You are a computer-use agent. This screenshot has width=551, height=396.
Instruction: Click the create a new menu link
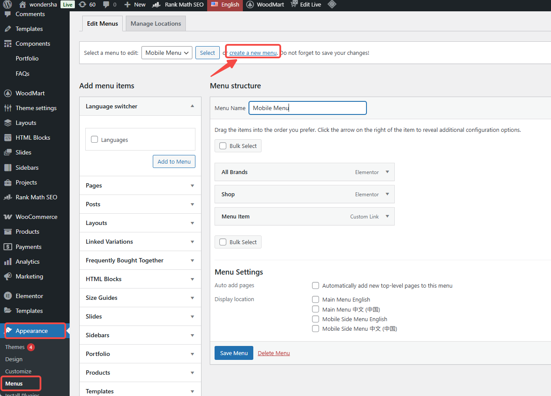click(252, 52)
